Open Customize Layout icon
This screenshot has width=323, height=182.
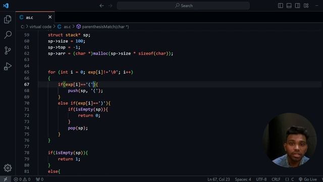[x=306, y=6]
